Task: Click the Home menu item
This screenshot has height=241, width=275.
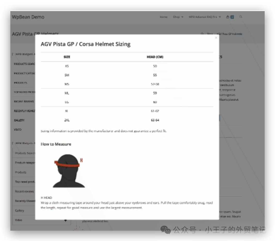Action: point(163,17)
